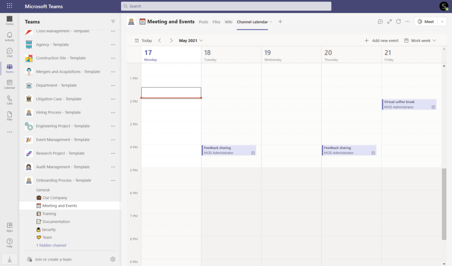Open the Meet button dropdown arrow
Viewport: 452px width, 266px height.
click(x=442, y=22)
